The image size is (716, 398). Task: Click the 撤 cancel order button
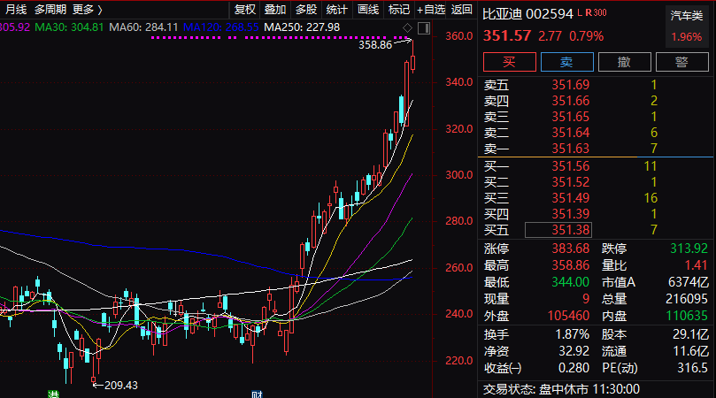click(x=625, y=62)
